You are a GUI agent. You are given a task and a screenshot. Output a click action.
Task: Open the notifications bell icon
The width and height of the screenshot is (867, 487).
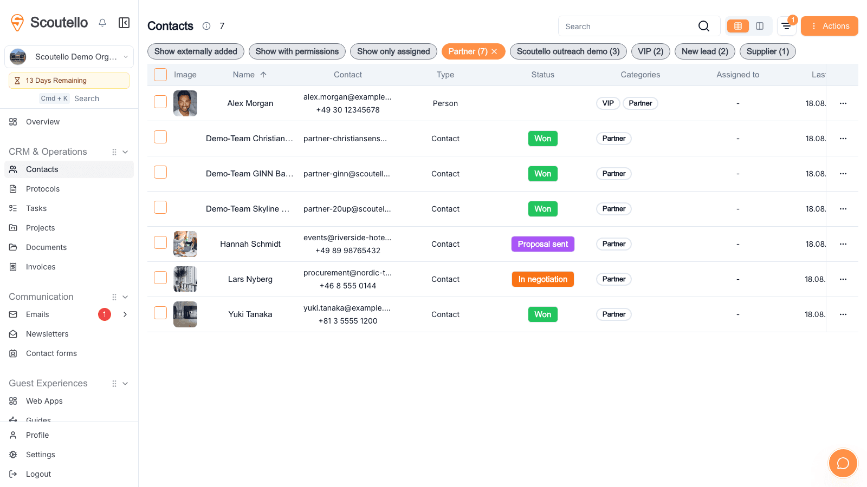click(x=102, y=23)
